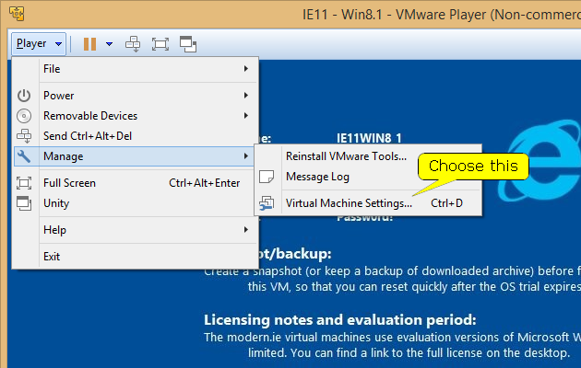This screenshot has width=581, height=368.
Task: Click the disc icon beside Removable Devices
Action: [24, 116]
